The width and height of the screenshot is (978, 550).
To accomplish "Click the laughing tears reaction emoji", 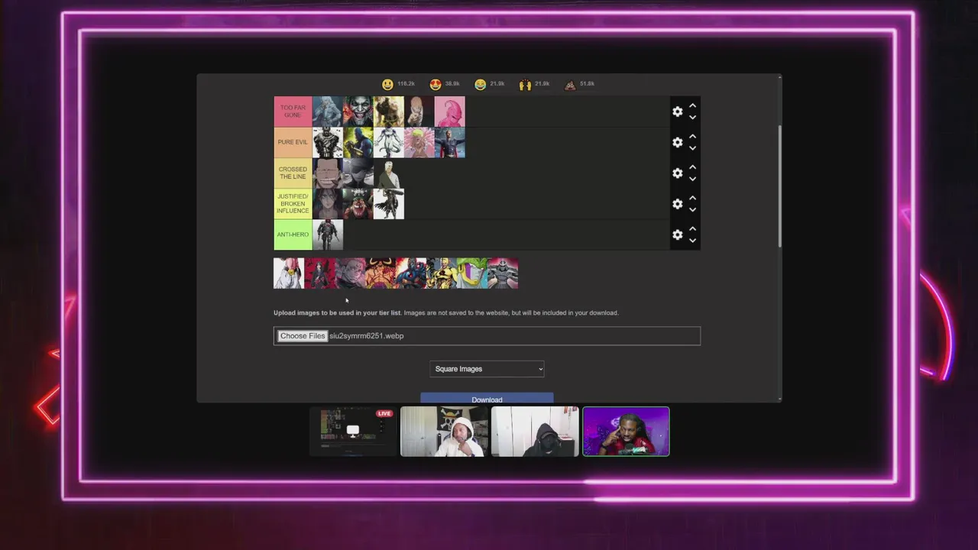I will (x=480, y=84).
